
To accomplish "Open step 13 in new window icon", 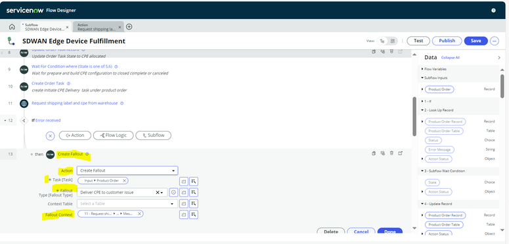I will pos(401,153).
